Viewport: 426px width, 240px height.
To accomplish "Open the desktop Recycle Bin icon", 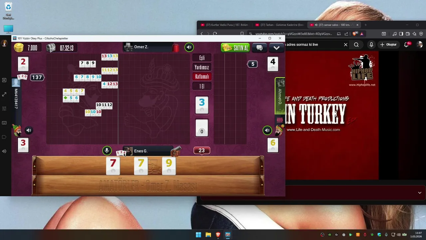I will pyautogui.click(x=8, y=11).
